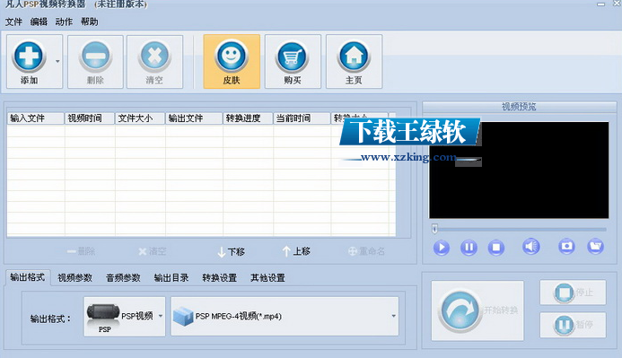
Task: Click the PSP console device icon
Action: pos(103,313)
